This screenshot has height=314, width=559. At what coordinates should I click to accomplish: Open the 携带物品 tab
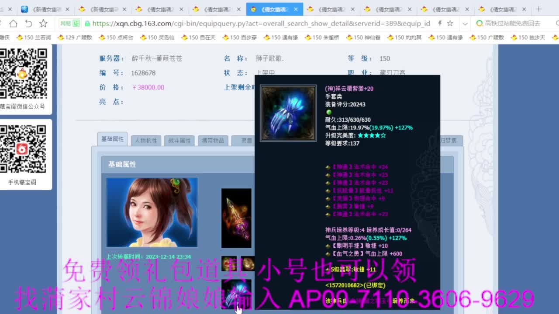click(213, 140)
